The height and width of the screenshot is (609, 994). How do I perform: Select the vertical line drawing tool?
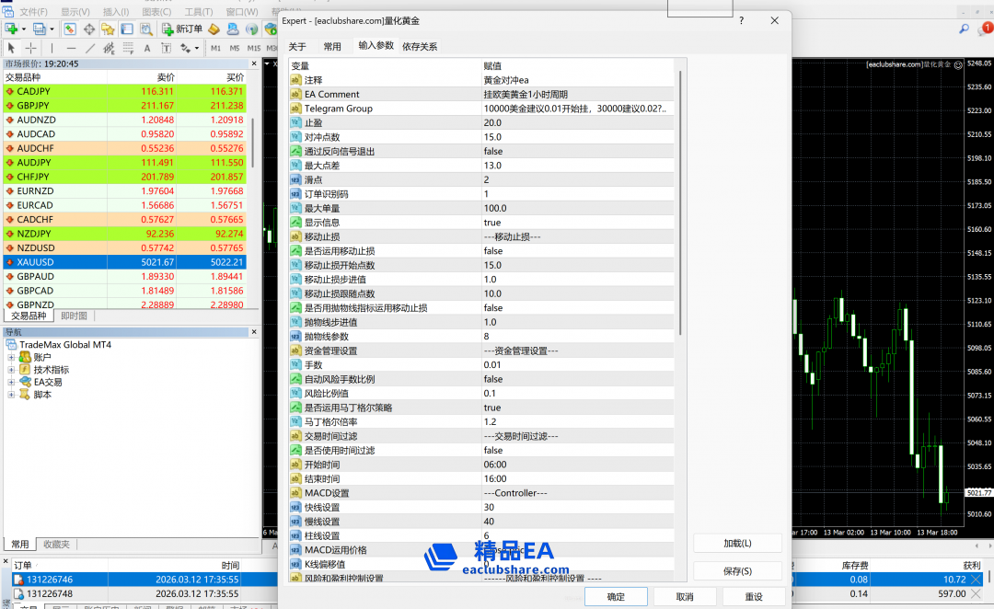[52, 48]
